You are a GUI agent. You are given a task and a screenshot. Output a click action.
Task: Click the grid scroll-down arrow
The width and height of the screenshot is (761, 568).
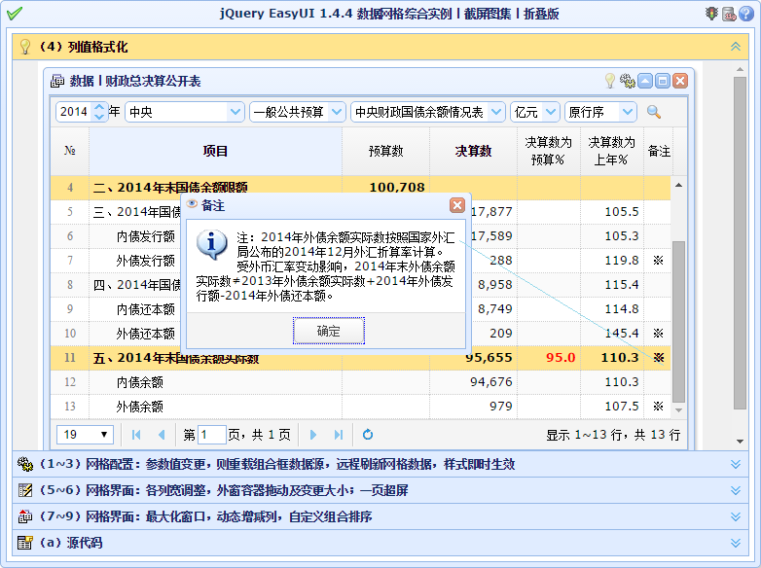pyautogui.click(x=678, y=409)
